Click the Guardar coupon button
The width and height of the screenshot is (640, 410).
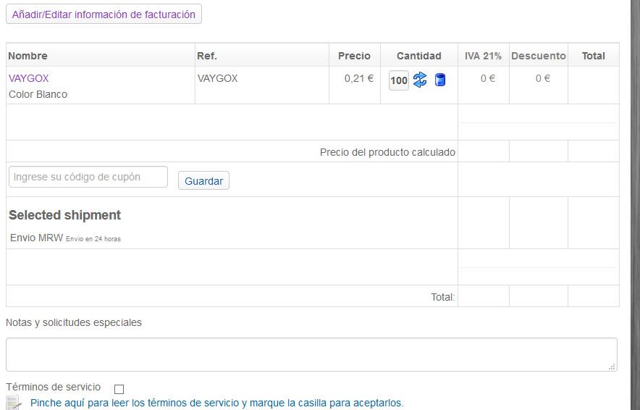coord(203,180)
